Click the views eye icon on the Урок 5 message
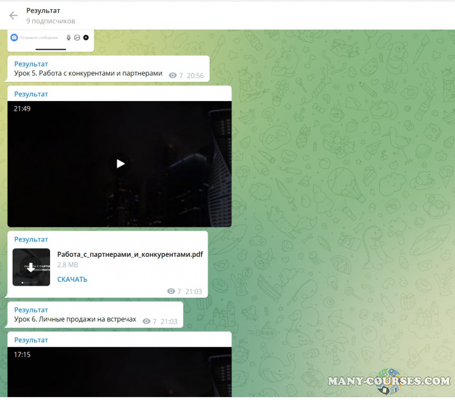455x400 pixels. 173,76
